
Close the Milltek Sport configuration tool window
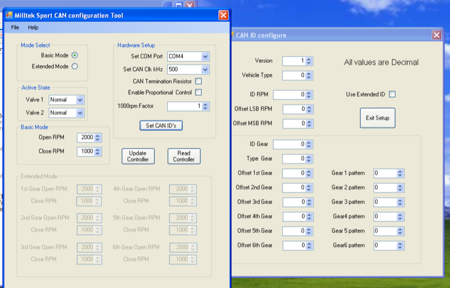(x=223, y=15)
